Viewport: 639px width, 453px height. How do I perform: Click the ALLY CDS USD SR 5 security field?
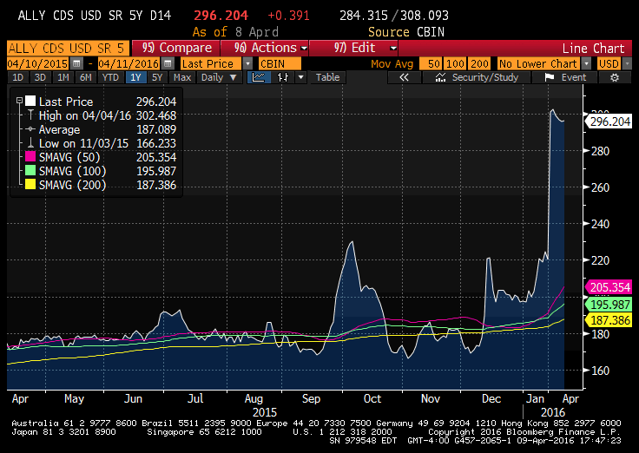[68, 48]
